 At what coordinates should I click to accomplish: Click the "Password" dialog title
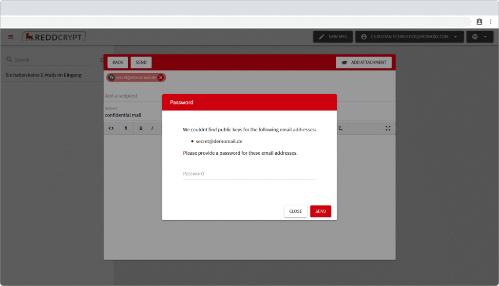coord(182,102)
